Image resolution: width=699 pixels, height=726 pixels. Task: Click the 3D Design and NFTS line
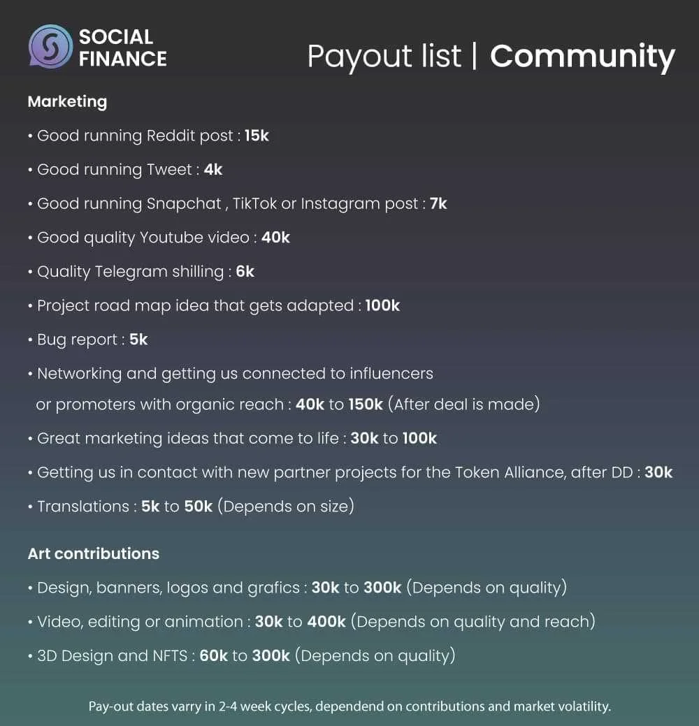point(242,656)
